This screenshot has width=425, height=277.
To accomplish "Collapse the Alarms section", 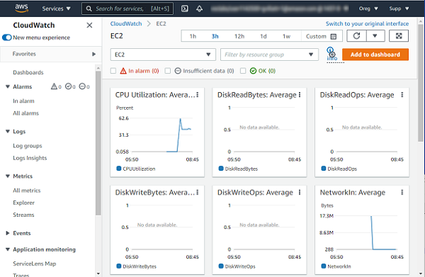I will (x=8, y=86).
